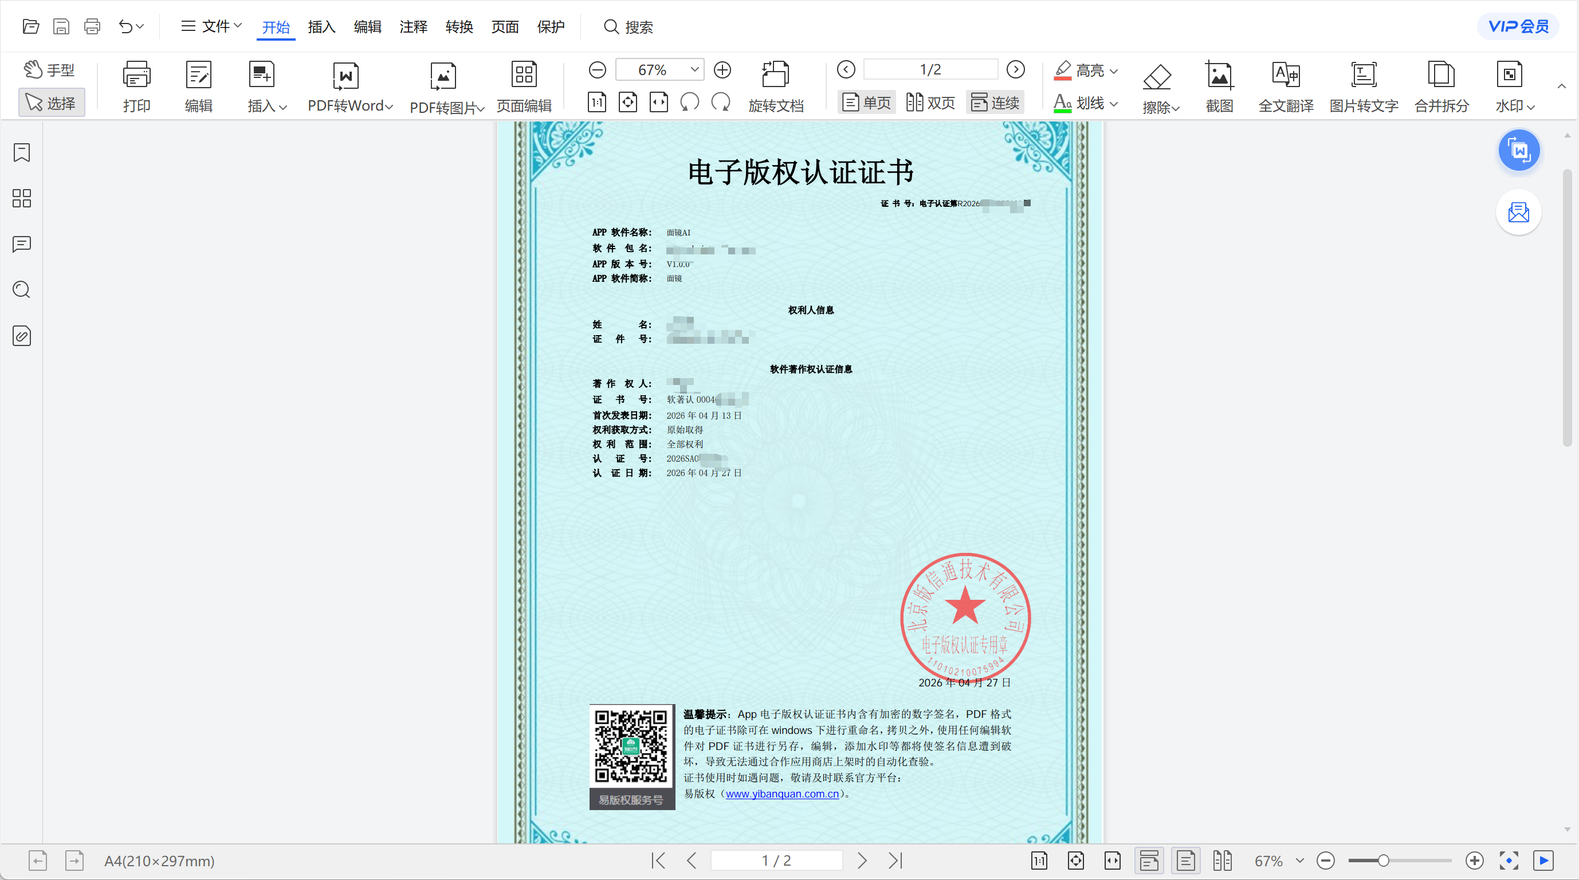1579x880 pixels.
Task: Open the 合并拆分 merge split tool
Action: [1441, 87]
